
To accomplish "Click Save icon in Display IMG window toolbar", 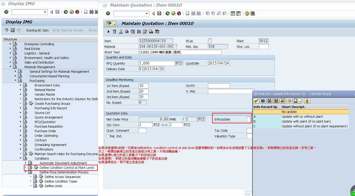I will coord(58,12).
